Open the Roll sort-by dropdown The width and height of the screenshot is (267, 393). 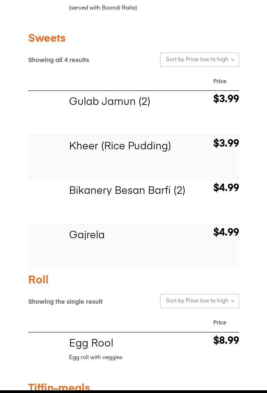click(x=199, y=301)
